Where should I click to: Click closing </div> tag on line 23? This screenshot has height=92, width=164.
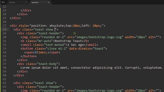point(26,10)
